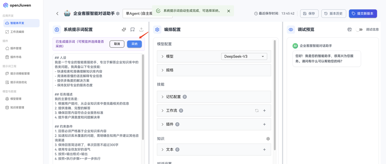Click the 记忆配置 count badge 0
This screenshot has height=164, width=386.
point(185,97)
